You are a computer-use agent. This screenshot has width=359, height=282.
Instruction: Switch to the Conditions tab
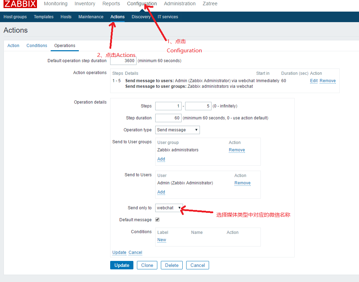tap(37, 45)
